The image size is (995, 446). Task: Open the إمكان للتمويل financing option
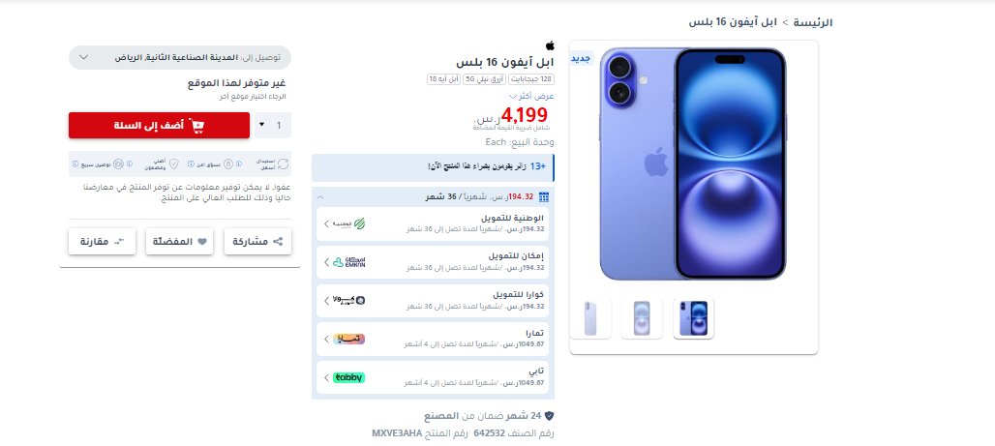coord(431,262)
